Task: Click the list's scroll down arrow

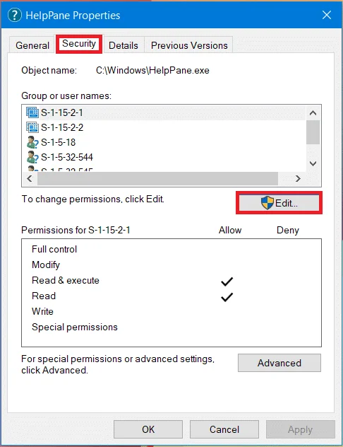Action: point(313,163)
